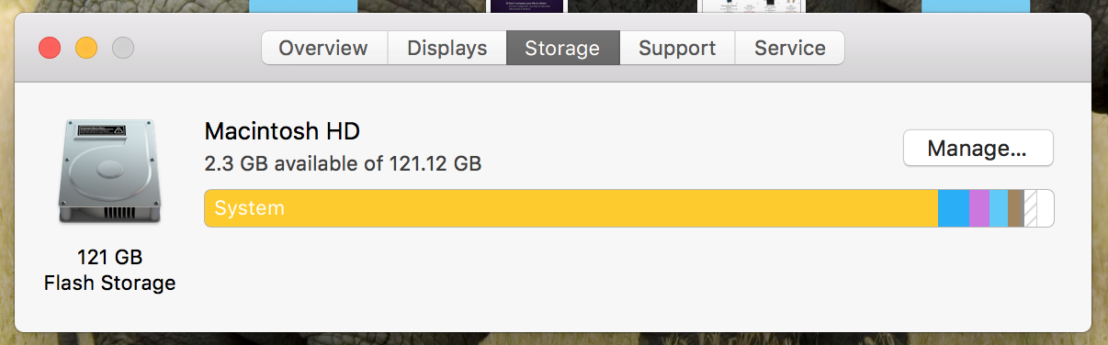Screen dimensions: 1108x345
Task: Minimize the window using the yellow button
Action: click(86, 48)
